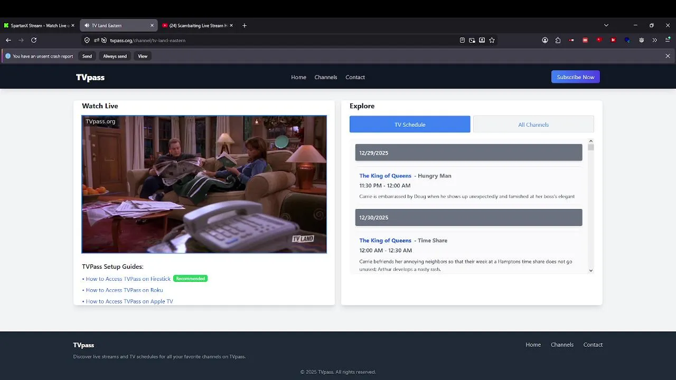Click the Subscribe Now button
Image resolution: width=676 pixels, height=380 pixels.
[576, 77]
